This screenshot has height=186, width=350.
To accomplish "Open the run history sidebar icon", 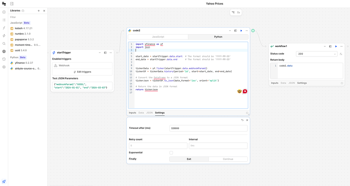I will click(4, 59).
